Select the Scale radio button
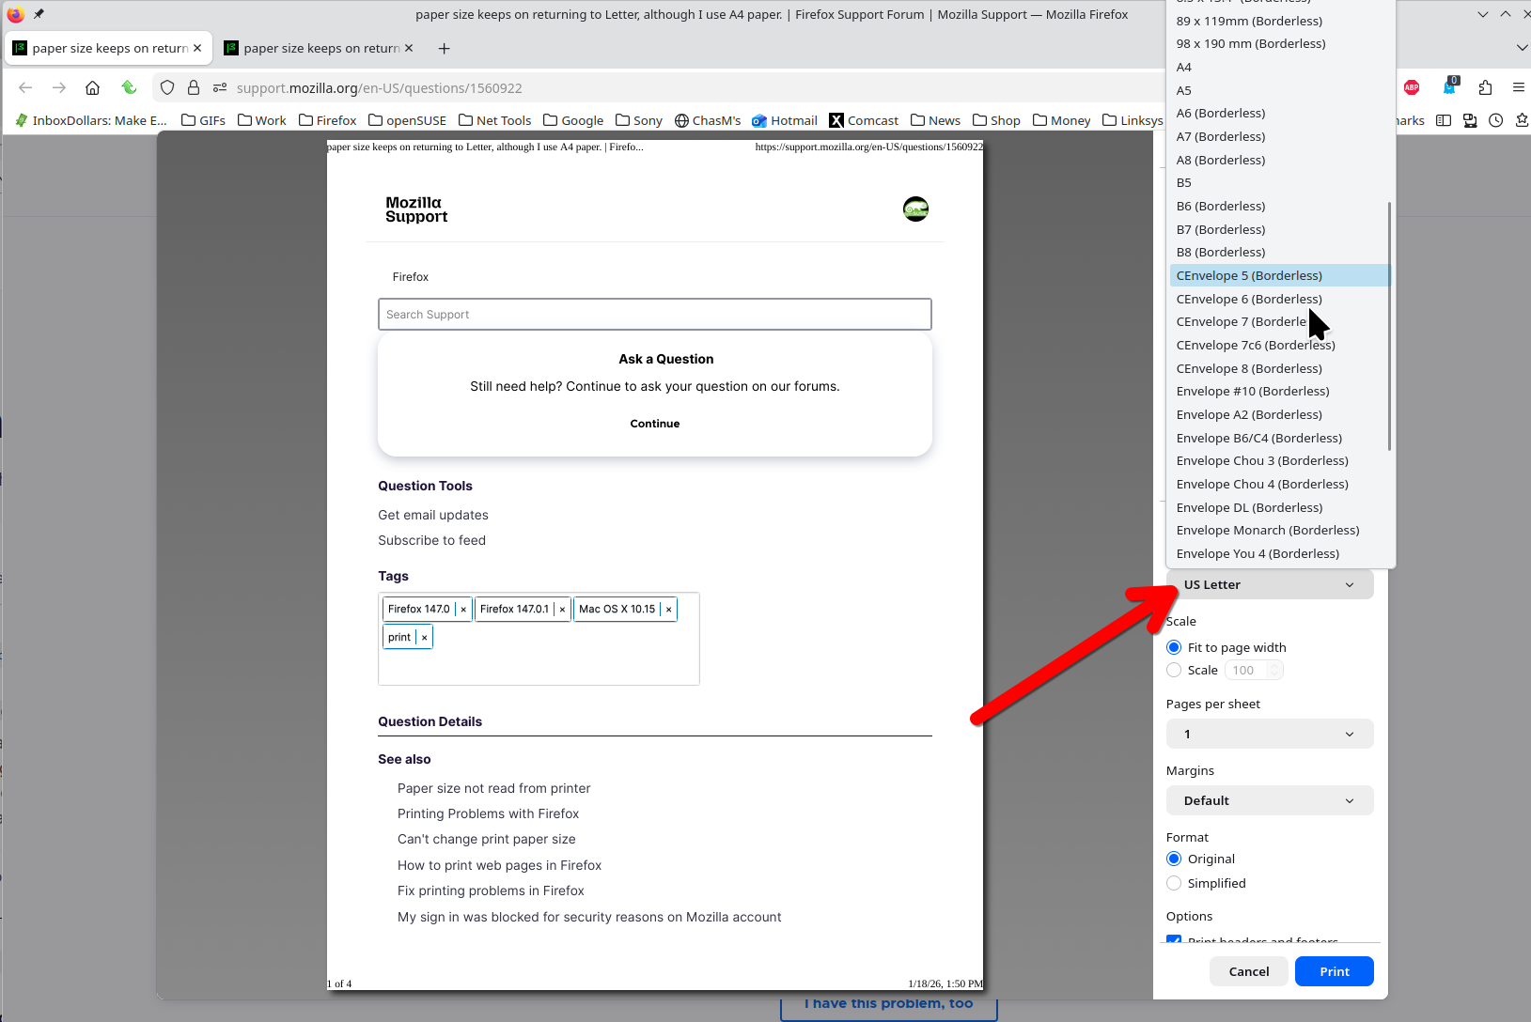The width and height of the screenshot is (1531, 1022). click(1174, 670)
